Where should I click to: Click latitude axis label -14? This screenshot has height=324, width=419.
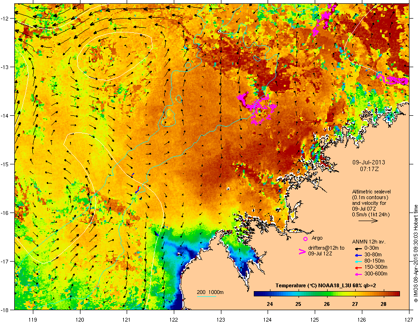coord(5,116)
